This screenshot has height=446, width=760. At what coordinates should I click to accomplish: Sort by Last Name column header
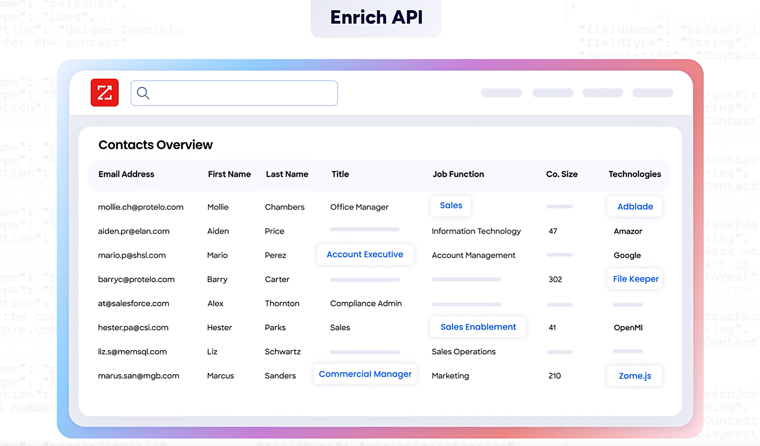tap(287, 174)
